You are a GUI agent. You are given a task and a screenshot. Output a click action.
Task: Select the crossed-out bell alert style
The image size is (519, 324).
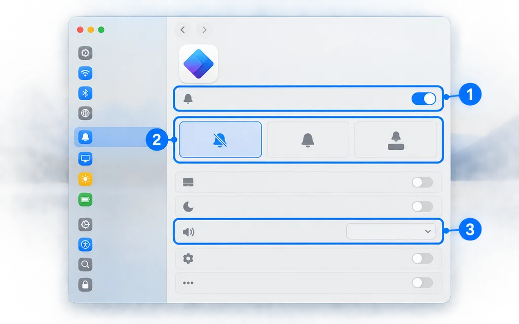[220, 140]
